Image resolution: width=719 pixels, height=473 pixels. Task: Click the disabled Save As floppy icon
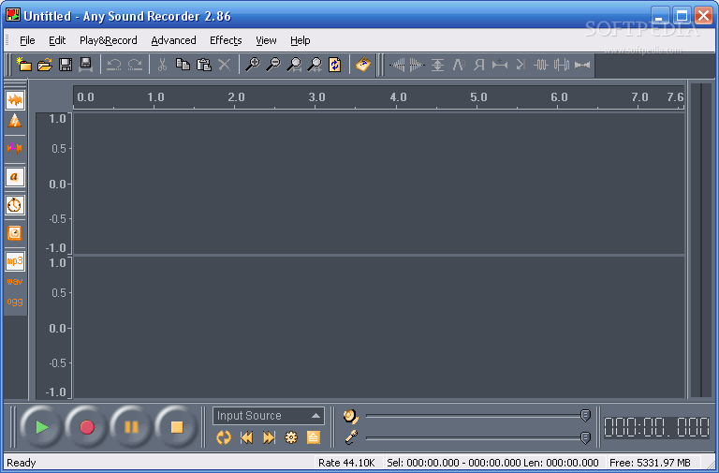86,65
